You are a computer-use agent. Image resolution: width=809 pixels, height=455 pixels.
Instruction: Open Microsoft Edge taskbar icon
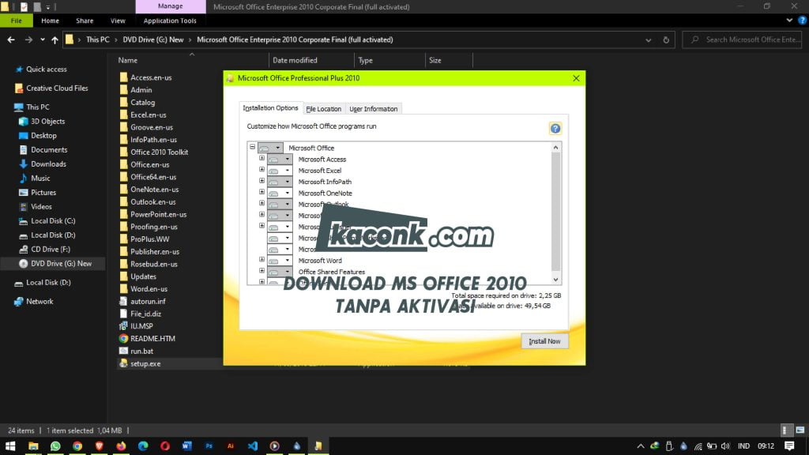[143, 446]
